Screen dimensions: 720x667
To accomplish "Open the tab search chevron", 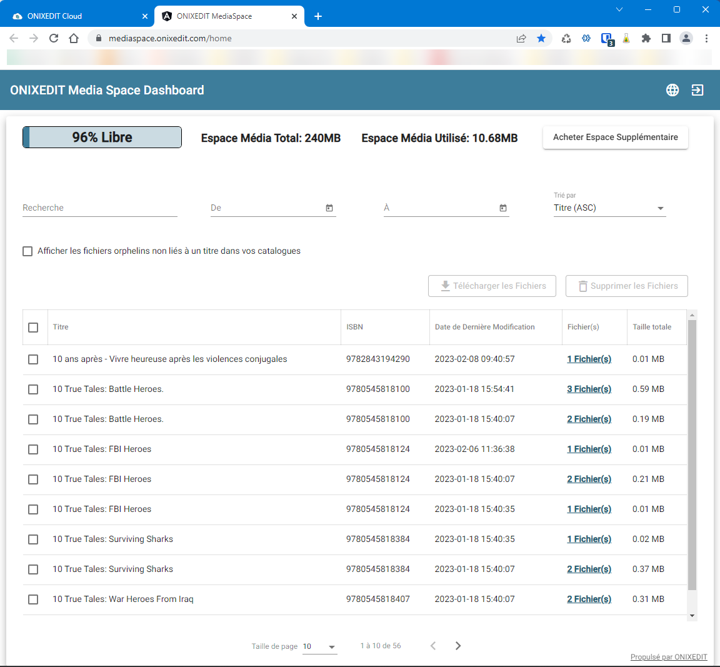I will 619,9.
